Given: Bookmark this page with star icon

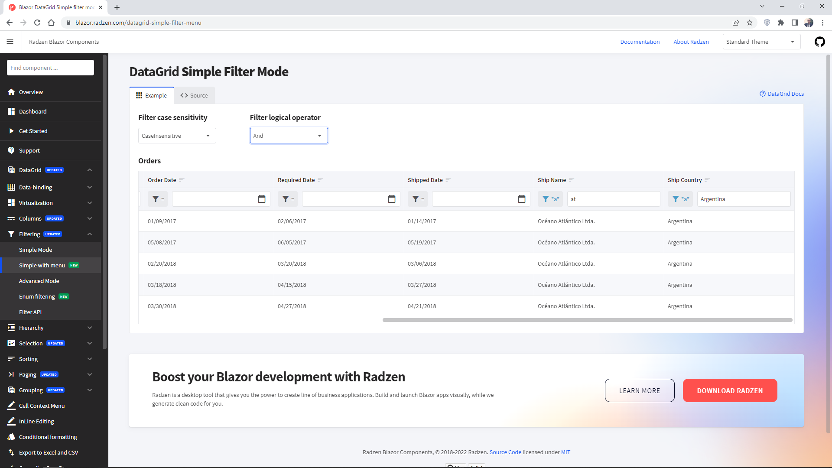Looking at the screenshot, I should tap(750, 23).
